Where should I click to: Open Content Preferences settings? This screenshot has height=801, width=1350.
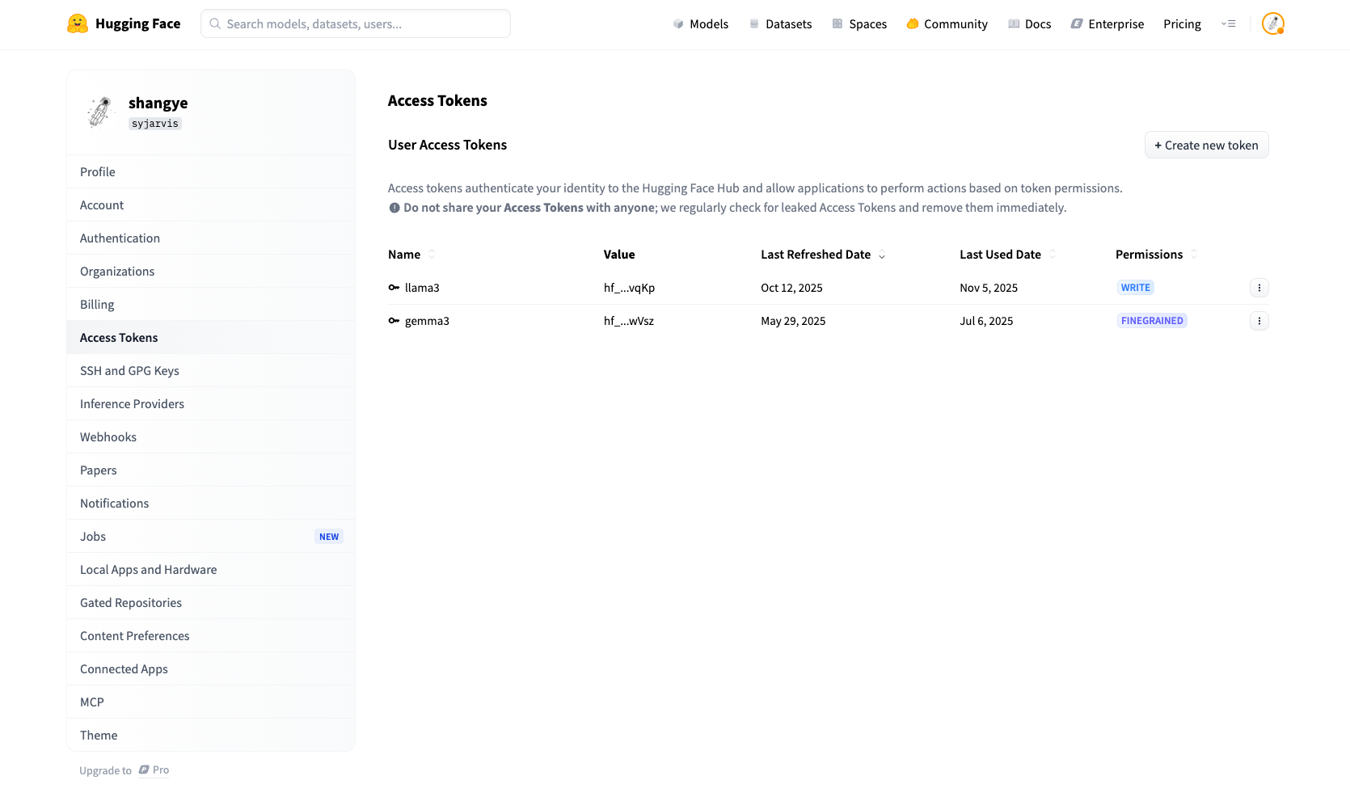tap(211, 636)
